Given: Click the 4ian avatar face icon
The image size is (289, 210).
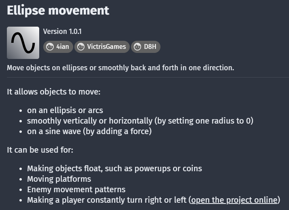Looking at the screenshot, I should click(50, 46).
